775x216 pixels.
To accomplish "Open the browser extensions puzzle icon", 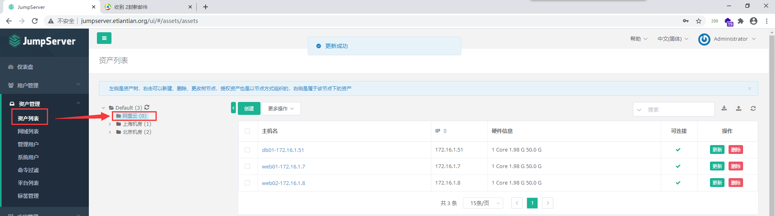I will 741,21.
